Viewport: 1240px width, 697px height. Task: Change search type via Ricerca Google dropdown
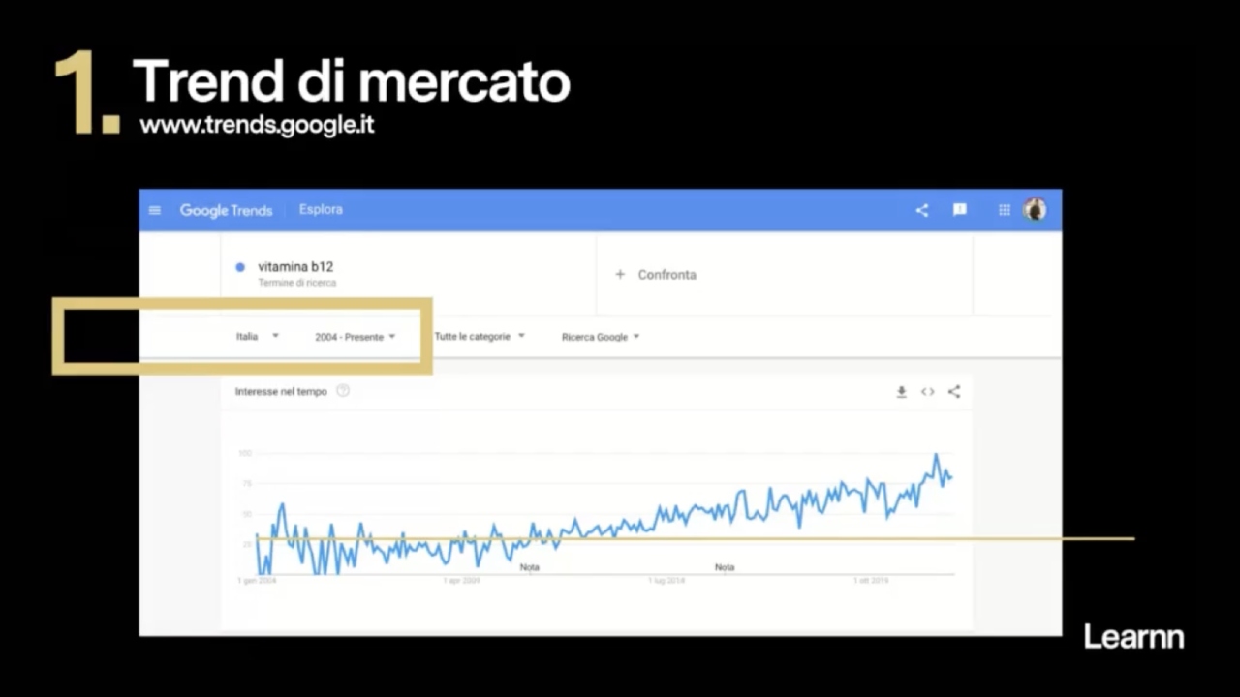599,336
